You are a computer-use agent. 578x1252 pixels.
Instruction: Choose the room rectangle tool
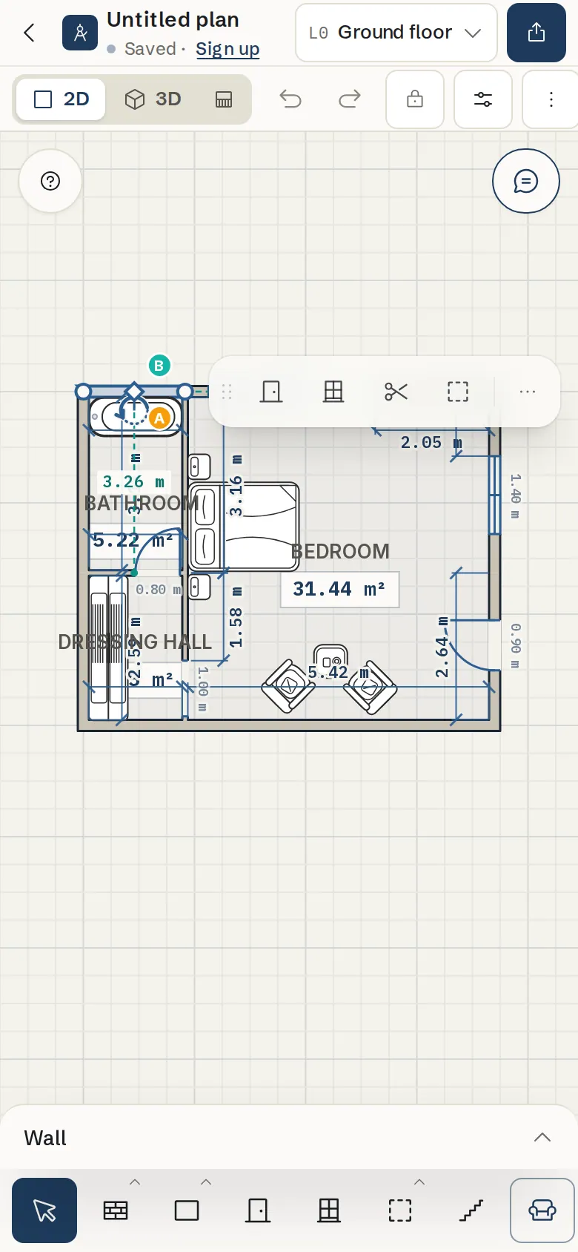[187, 1210]
